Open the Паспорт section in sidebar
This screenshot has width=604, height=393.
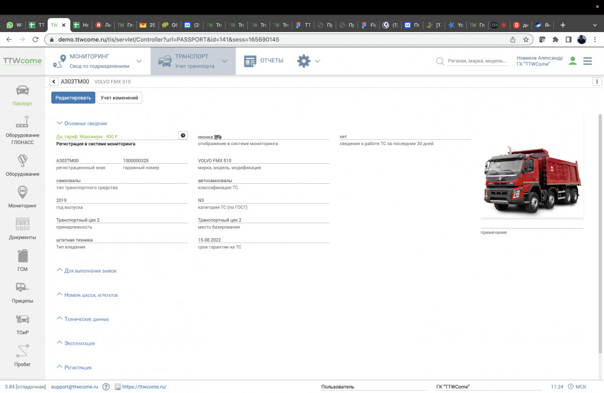(22, 95)
